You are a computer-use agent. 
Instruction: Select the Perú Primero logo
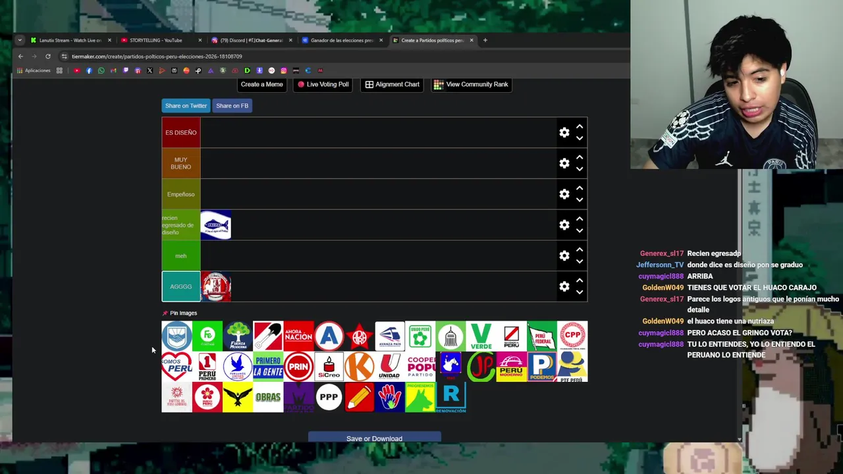207,367
